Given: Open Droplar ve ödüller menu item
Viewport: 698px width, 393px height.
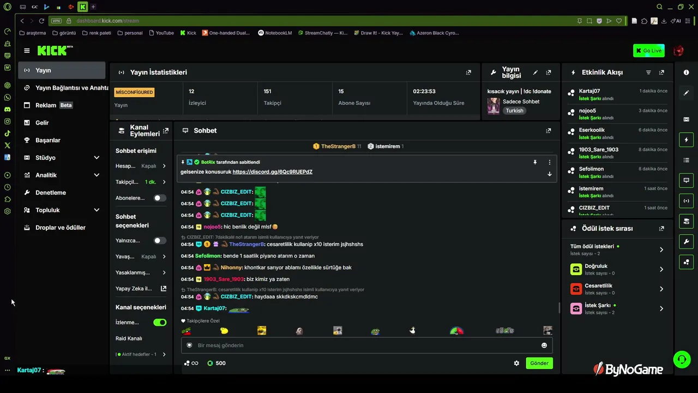Looking at the screenshot, I should click(62, 228).
